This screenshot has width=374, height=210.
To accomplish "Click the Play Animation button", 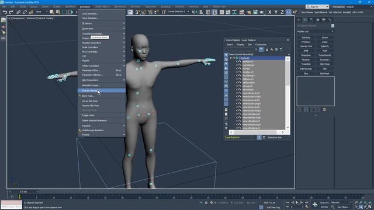I will [297, 202].
